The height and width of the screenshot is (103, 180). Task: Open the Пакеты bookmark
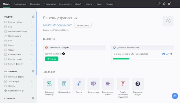point(79,84)
